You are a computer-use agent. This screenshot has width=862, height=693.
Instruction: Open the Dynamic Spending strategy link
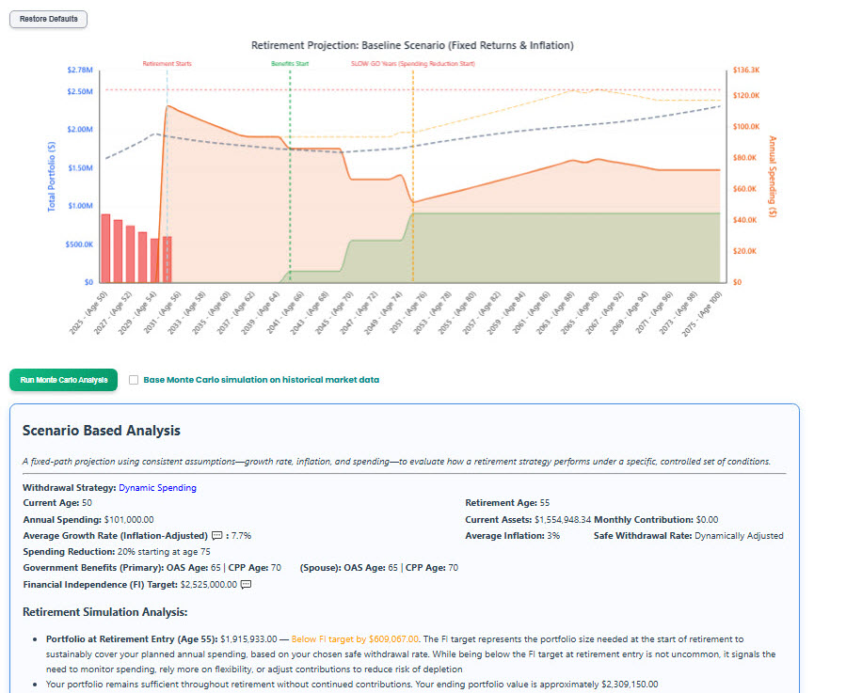click(158, 486)
